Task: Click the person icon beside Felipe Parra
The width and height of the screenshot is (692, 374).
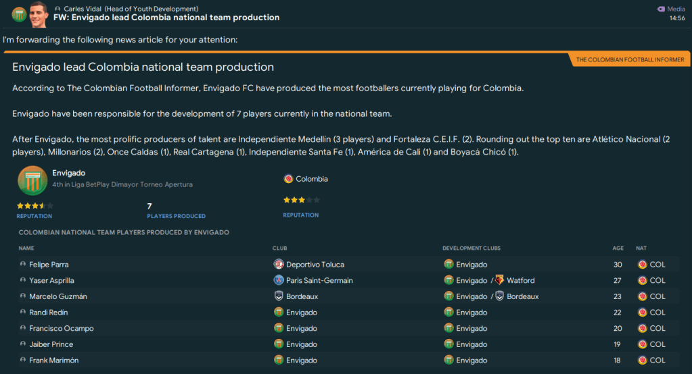Action: pos(23,265)
